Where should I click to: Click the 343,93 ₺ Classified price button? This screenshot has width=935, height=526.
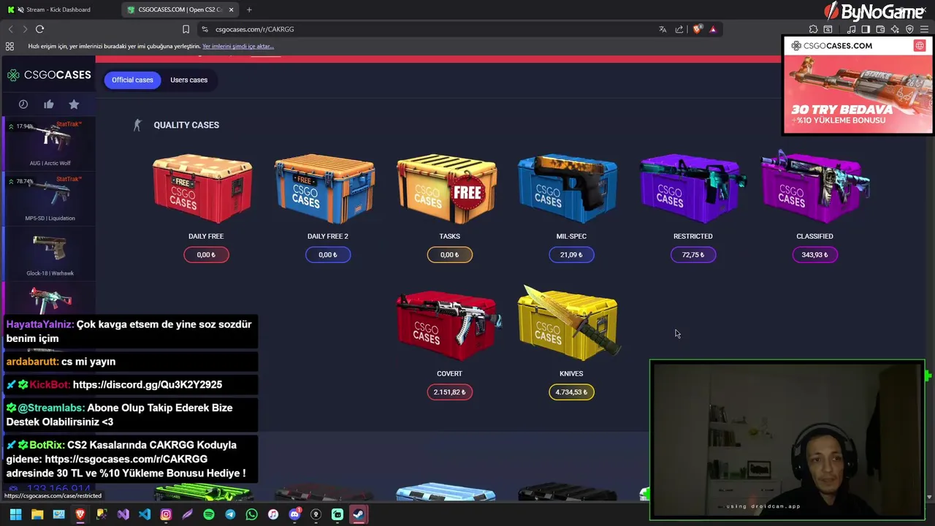(x=814, y=255)
